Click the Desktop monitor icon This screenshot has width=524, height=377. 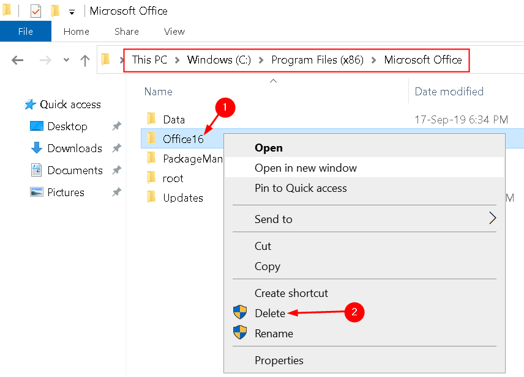coord(37,126)
